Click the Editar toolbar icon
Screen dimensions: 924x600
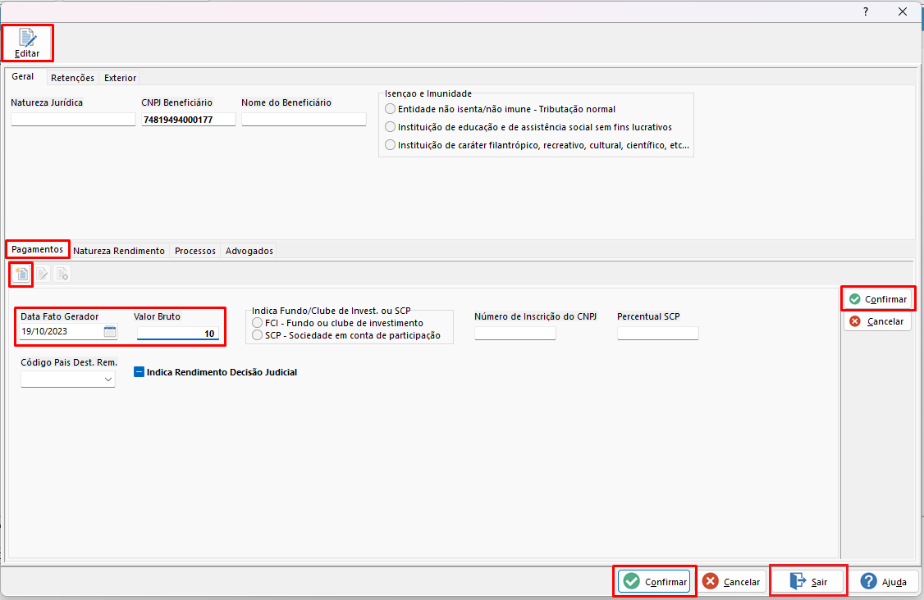[27, 43]
